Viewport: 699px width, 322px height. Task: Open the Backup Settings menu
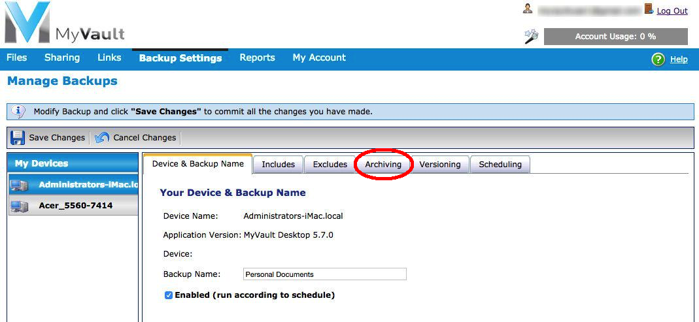[180, 58]
